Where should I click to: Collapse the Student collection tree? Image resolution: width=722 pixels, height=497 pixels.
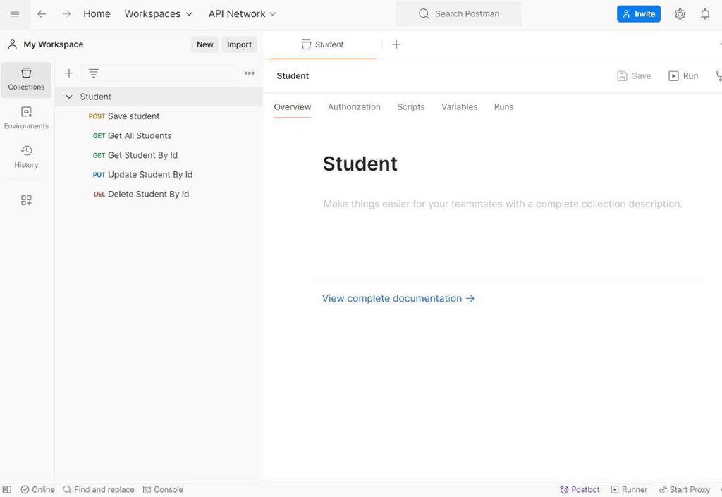69,97
